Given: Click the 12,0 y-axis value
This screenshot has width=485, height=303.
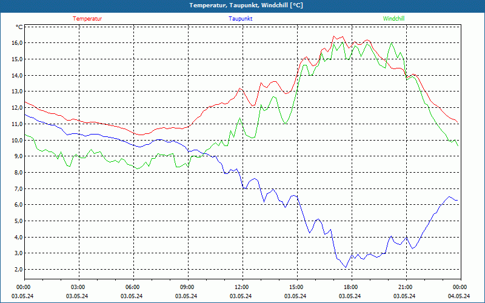Looking at the screenshot, I should click(18, 108).
